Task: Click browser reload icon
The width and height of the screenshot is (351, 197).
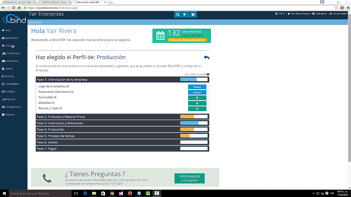Action: coord(14,8)
